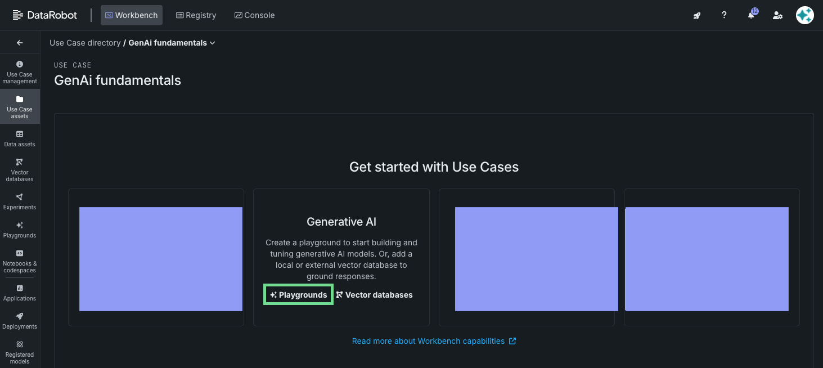Viewport: 823px width, 368px height.
Task: Go to Notebooks & codespaces in sidebar
Action: coord(20,261)
